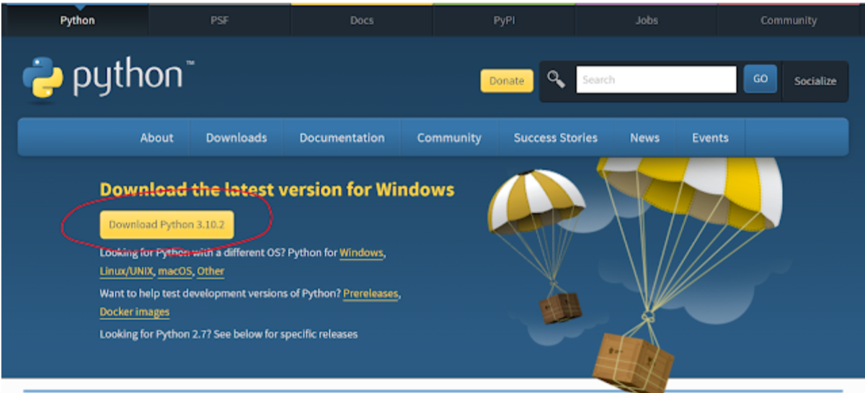Click the GO search button
Viewport: 865px width, 393px height.
[x=760, y=79]
